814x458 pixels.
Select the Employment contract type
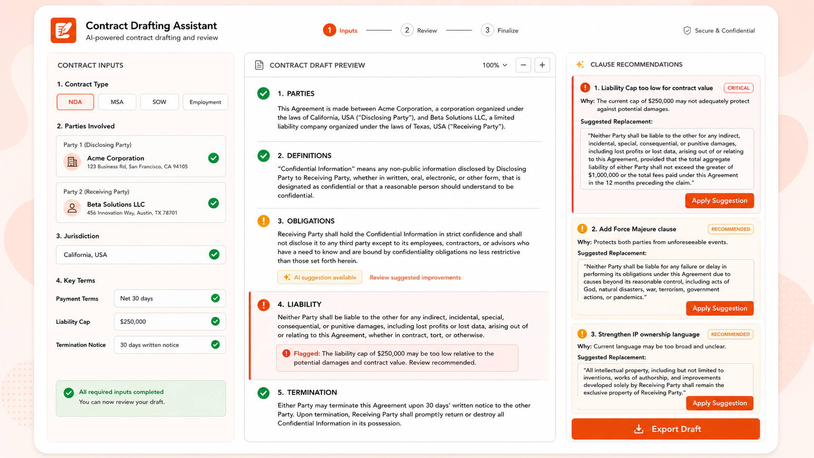205,102
